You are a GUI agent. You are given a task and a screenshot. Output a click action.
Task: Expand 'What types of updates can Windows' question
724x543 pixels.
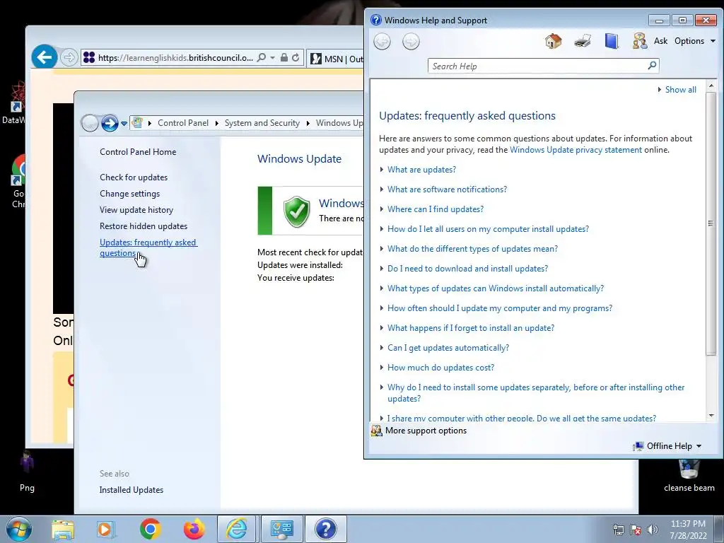tap(496, 288)
